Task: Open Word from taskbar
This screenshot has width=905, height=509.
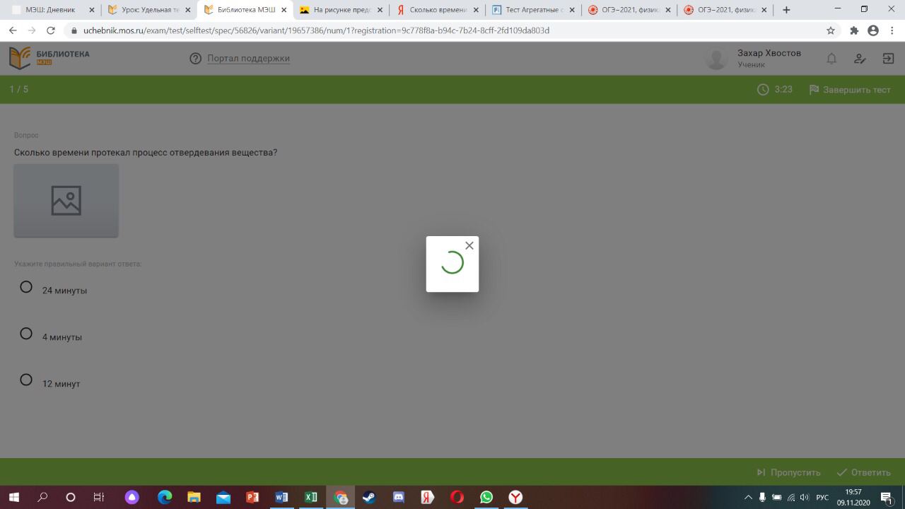Action: [281, 497]
